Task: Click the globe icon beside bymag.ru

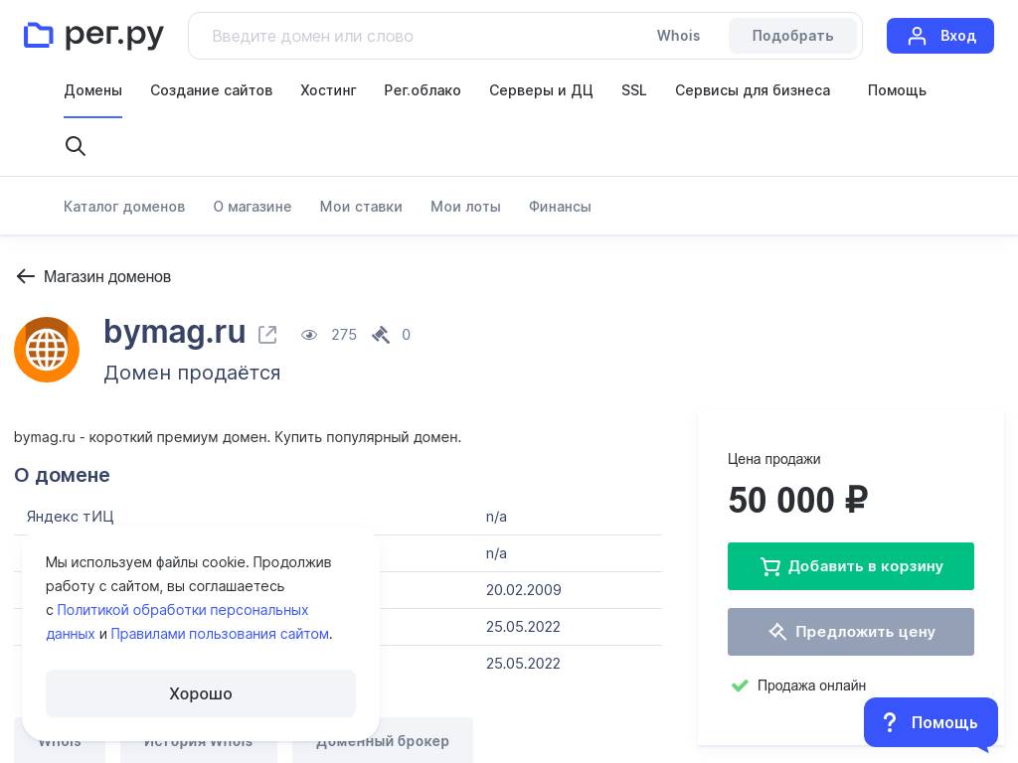Action: [x=47, y=350]
